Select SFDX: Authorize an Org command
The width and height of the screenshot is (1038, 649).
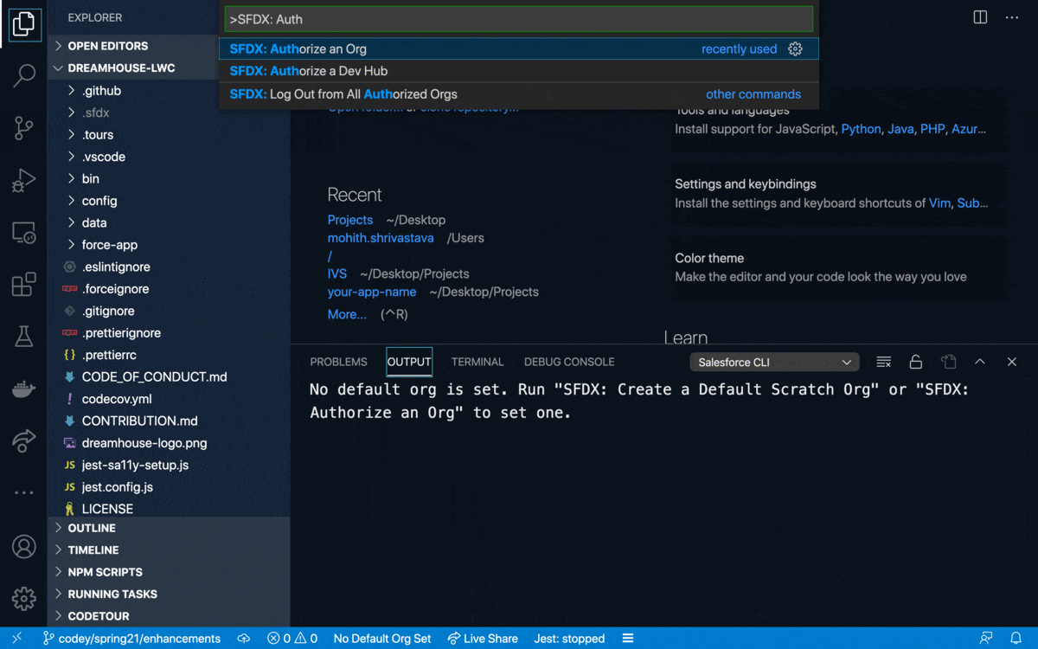pyautogui.click(x=519, y=49)
